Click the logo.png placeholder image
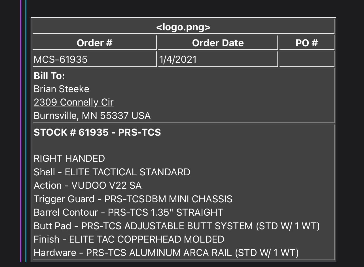 (183, 27)
